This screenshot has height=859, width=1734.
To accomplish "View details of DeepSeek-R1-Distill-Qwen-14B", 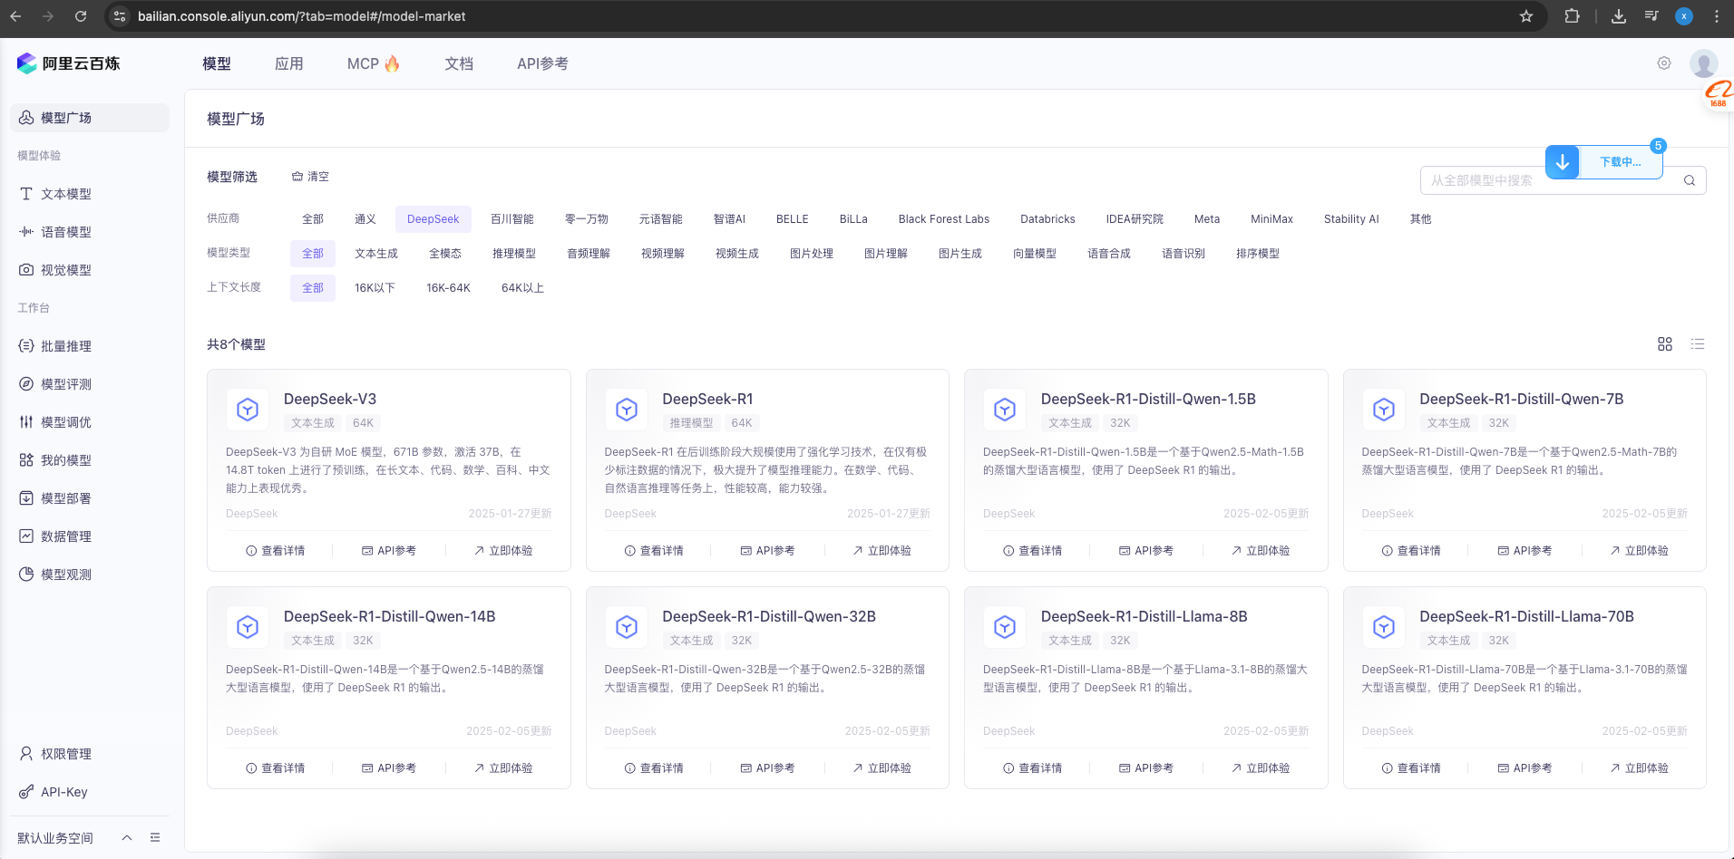I will (x=276, y=768).
